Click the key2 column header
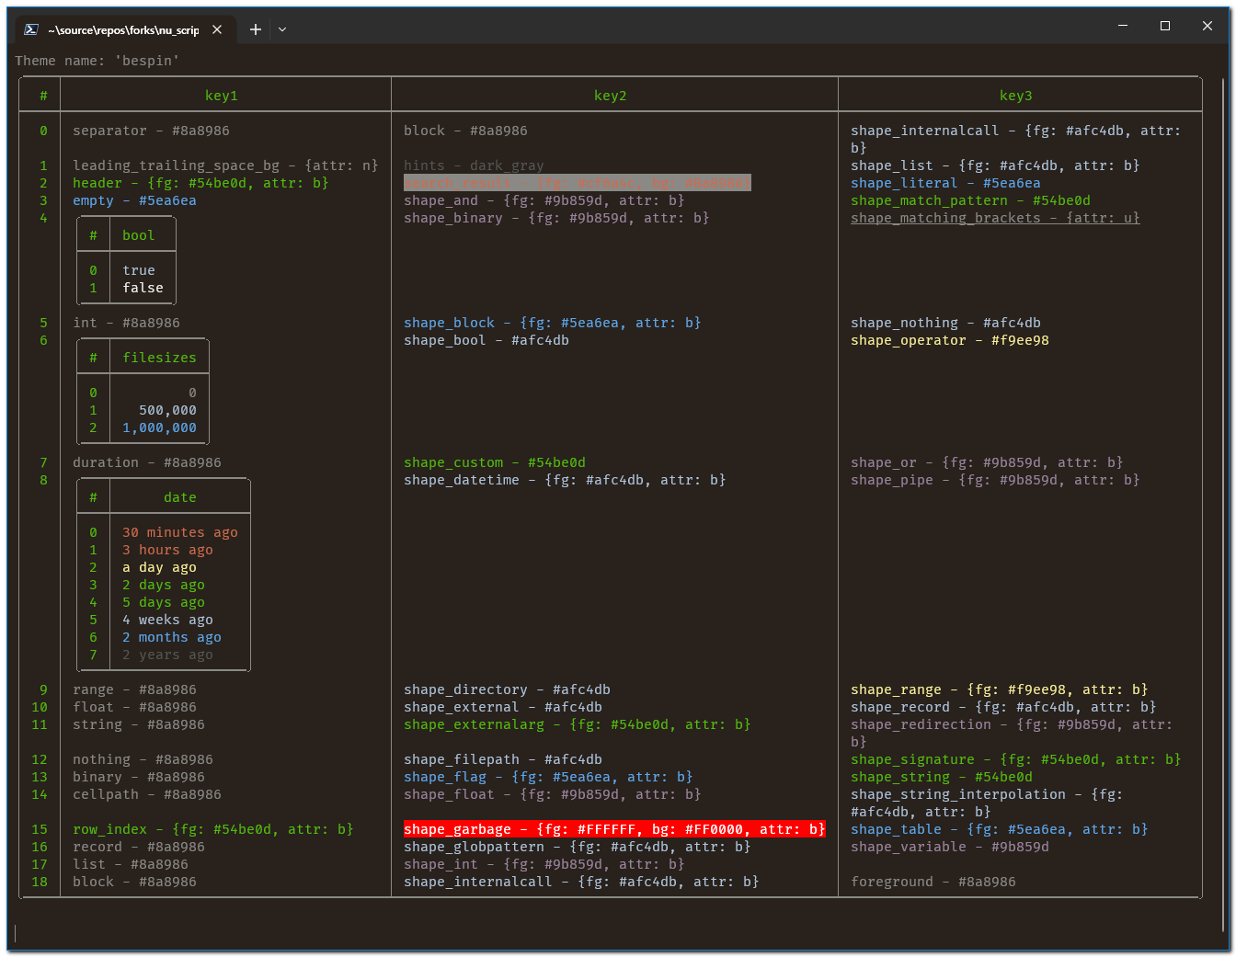 [x=611, y=96]
